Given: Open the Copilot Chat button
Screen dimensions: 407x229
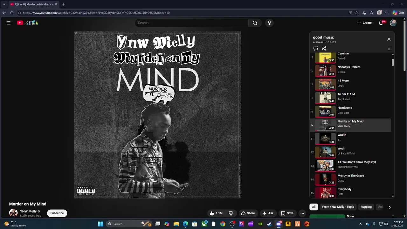Looking at the screenshot, I should click(398, 13).
